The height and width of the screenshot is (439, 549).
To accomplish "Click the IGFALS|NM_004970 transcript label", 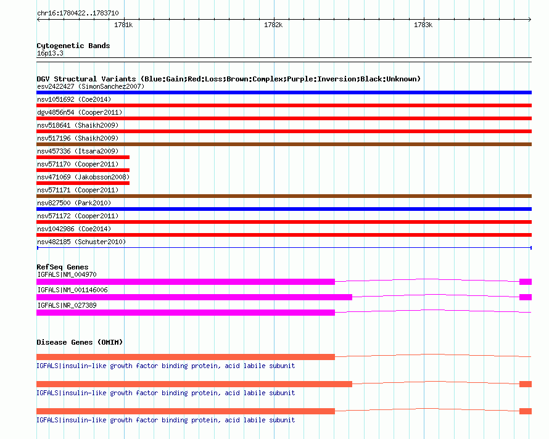I will 67,274.
